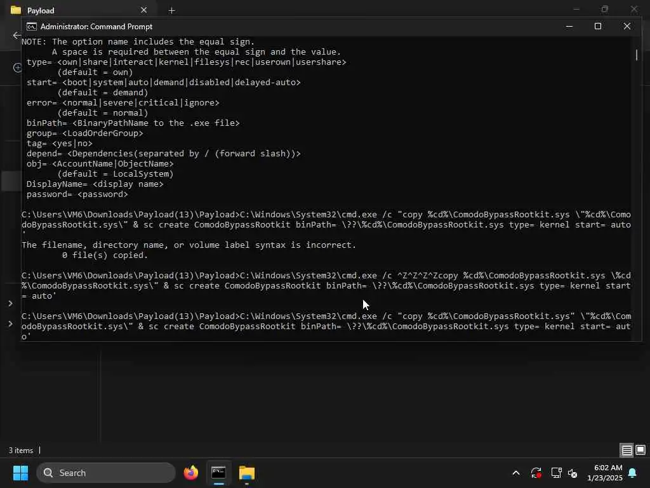
Task: Click the 'DisplayName= <display name>' line
Action: click(95, 184)
